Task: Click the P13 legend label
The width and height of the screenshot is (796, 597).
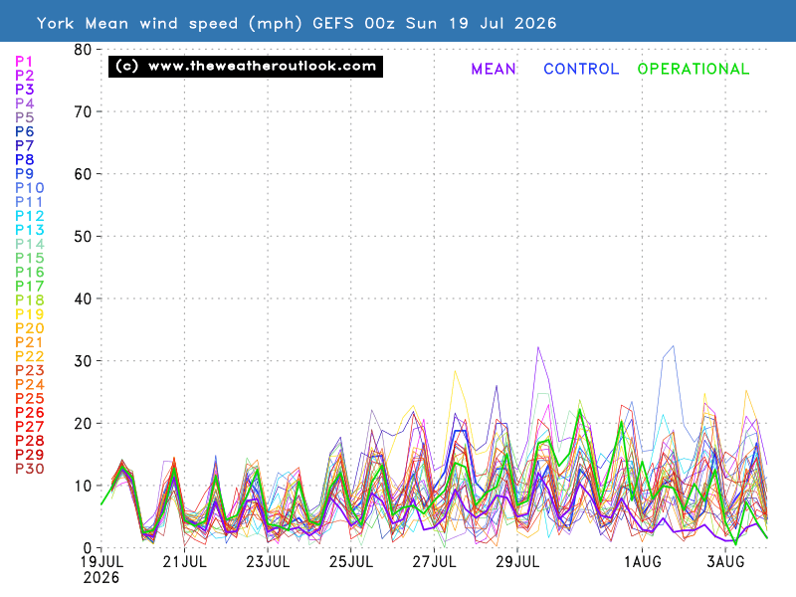Action: 30,230
